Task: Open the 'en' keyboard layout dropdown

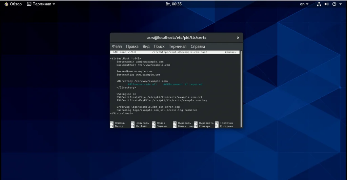Action: pyautogui.click(x=304, y=4)
